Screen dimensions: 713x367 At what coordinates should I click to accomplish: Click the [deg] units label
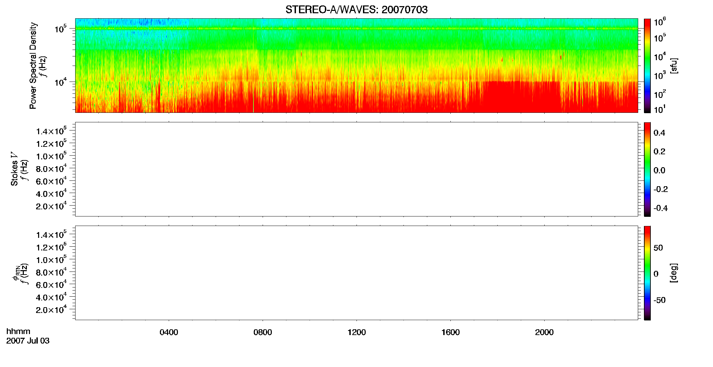(x=674, y=273)
